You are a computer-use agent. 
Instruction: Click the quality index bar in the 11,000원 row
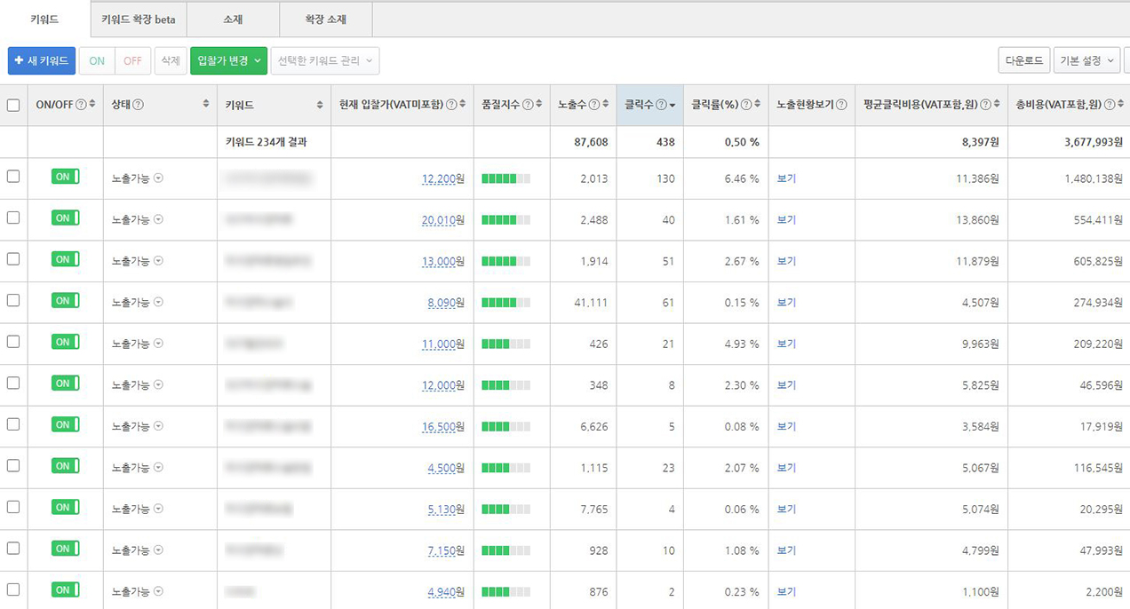pyautogui.click(x=505, y=344)
